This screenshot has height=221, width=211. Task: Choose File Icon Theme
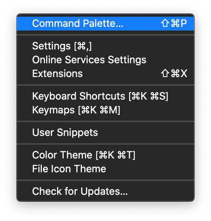tap(105, 169)
